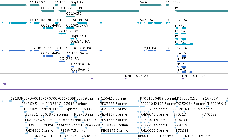Select the rn-PG protein feature
This screenshot has width=228, height=140.
coord(202,56)
